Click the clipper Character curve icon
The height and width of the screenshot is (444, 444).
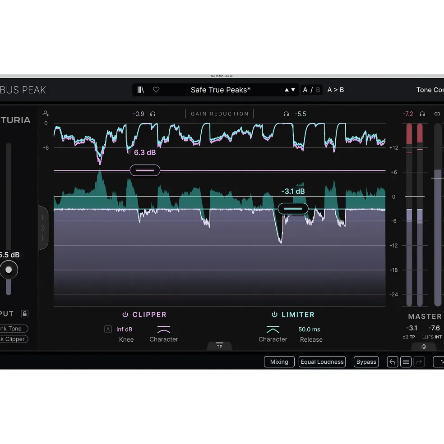tap(164, 330)
